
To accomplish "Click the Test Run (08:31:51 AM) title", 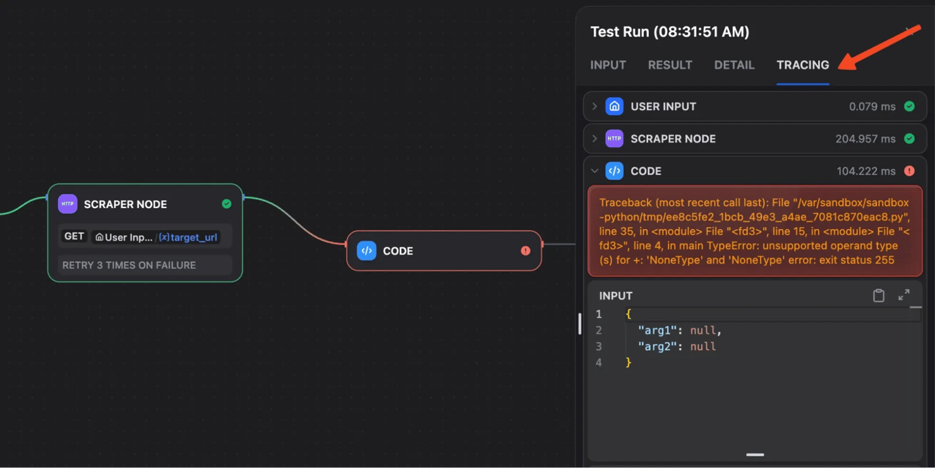I will click(670, 32).
